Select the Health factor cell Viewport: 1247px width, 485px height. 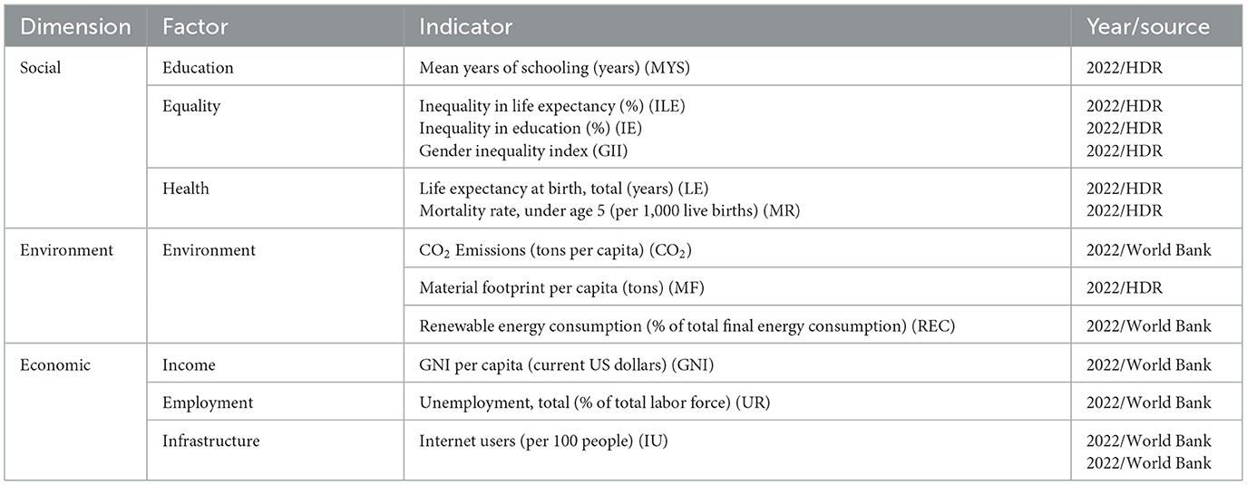click(185, 189)
